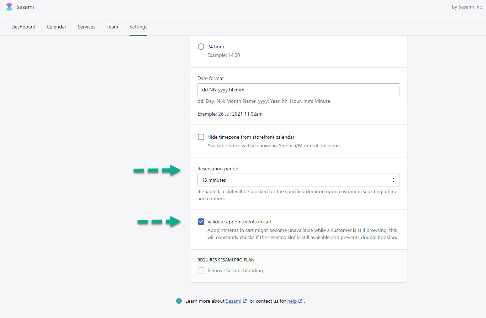Click the double booking prevention description
Viewport: 486px width, 318px height.
pos(302,234)
